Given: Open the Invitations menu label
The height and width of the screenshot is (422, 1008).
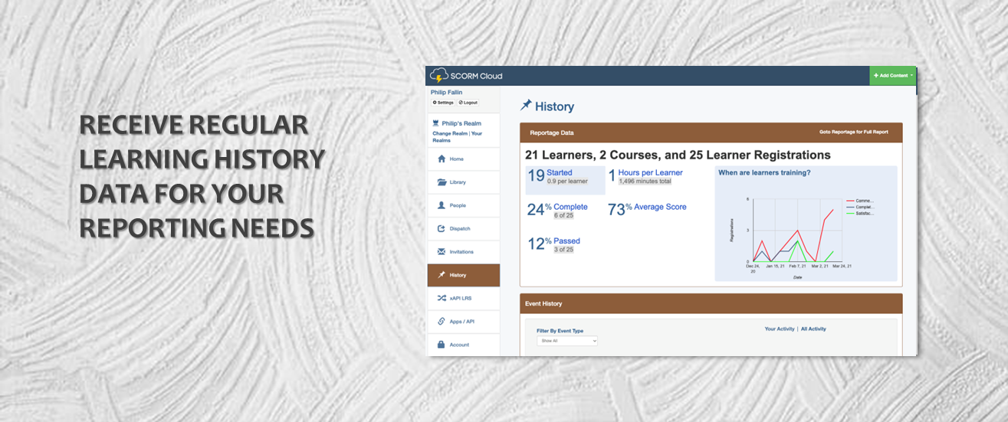Looking at the screenshot, I should coord(461,252).
